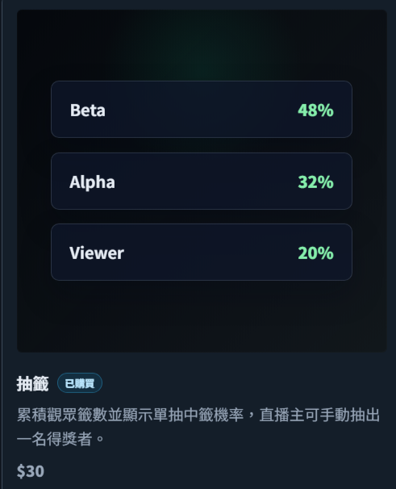Click the Viewer name label
The width and height of the screenshot is (396, 489).
tap(97, 253)
